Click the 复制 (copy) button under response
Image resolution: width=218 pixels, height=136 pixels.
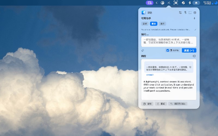[147, 104]
